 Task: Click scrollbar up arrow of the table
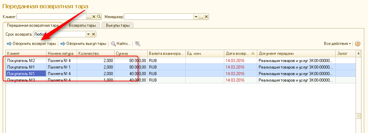click(358, 53)
